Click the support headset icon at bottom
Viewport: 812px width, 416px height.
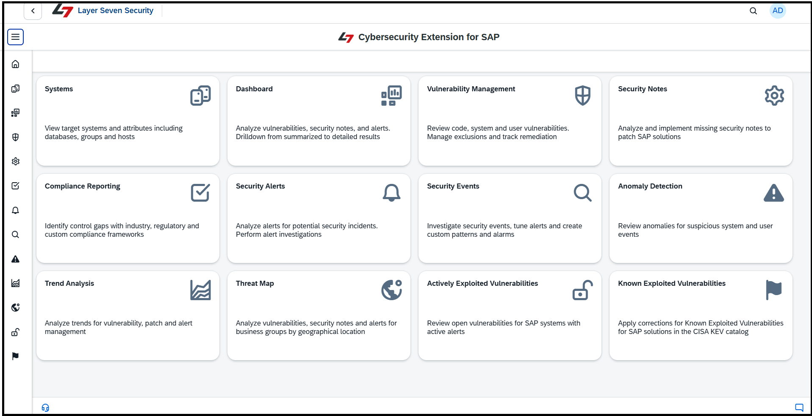(45, 408)
